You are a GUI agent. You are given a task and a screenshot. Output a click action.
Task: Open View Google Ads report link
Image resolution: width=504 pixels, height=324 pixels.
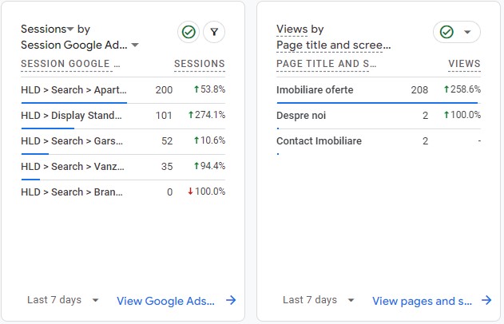pos(166,301)
